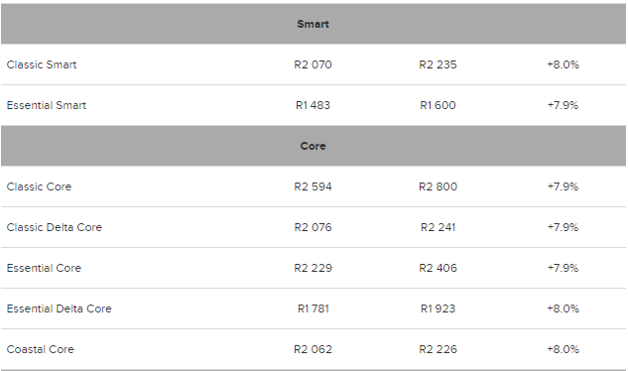Select the Smart section header
The width and height of the screenshot is (628, 371).
(313, 24)
